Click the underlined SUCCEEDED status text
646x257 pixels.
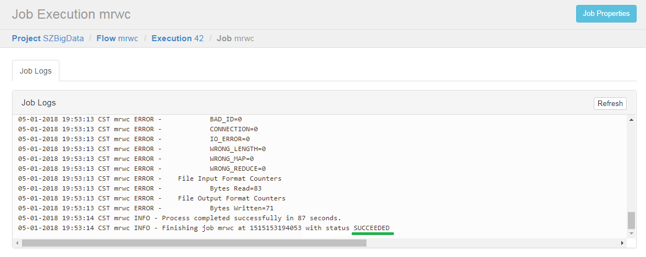pyautogui.click(x=371, y=228)
